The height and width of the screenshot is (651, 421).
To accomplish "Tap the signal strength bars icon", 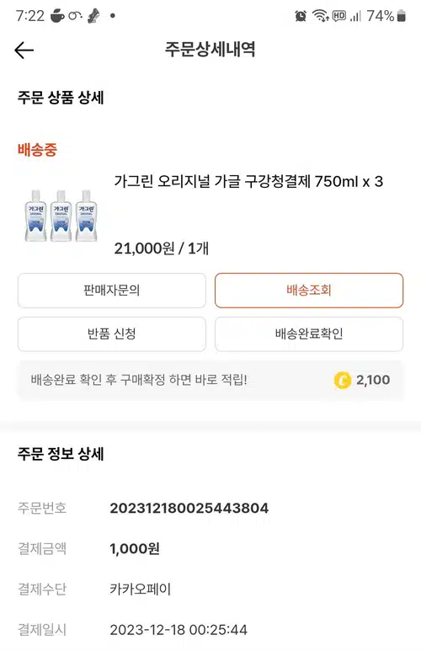I will tap(355, 16).
